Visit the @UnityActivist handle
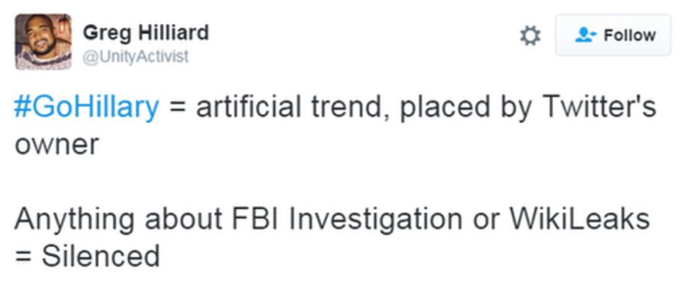This screenshot has width=690, height=283. 136,57
